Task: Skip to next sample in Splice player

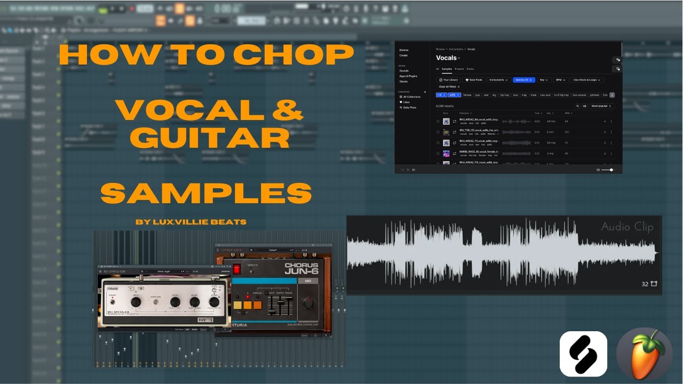Action: pyautogui.click(x=414, y=170)
